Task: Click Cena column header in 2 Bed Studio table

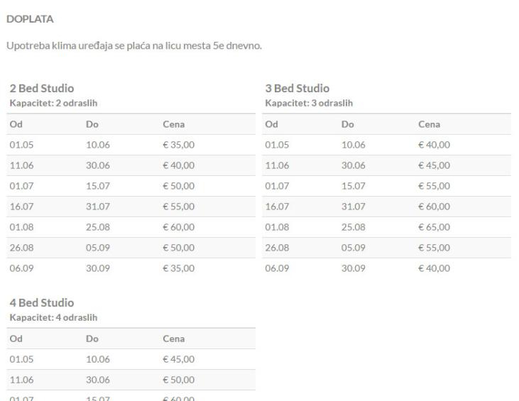Action: point(174,125)
